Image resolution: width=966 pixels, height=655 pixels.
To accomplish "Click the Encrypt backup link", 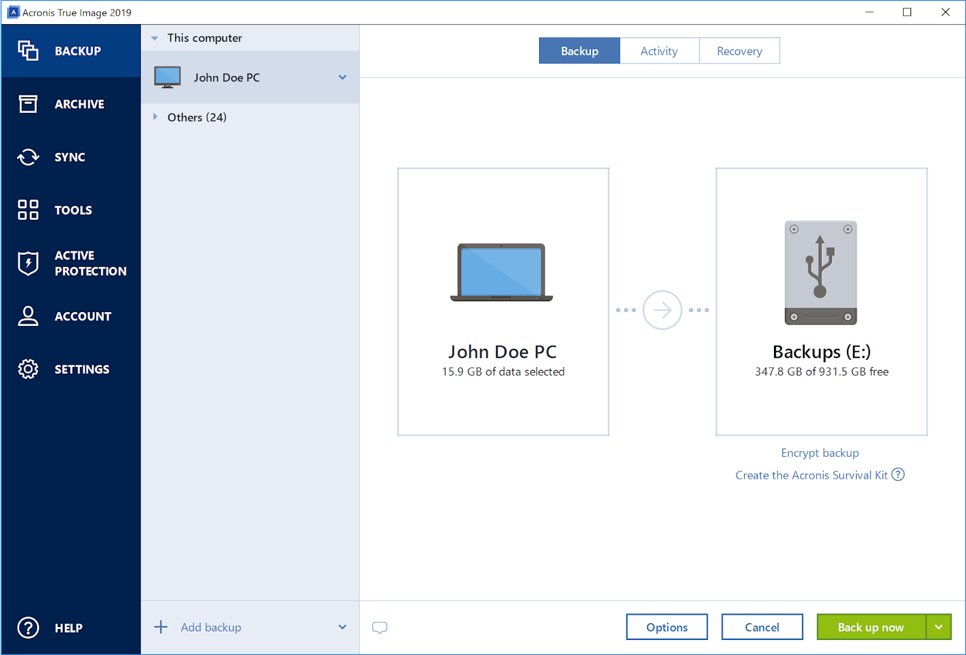I will point(820,453).
